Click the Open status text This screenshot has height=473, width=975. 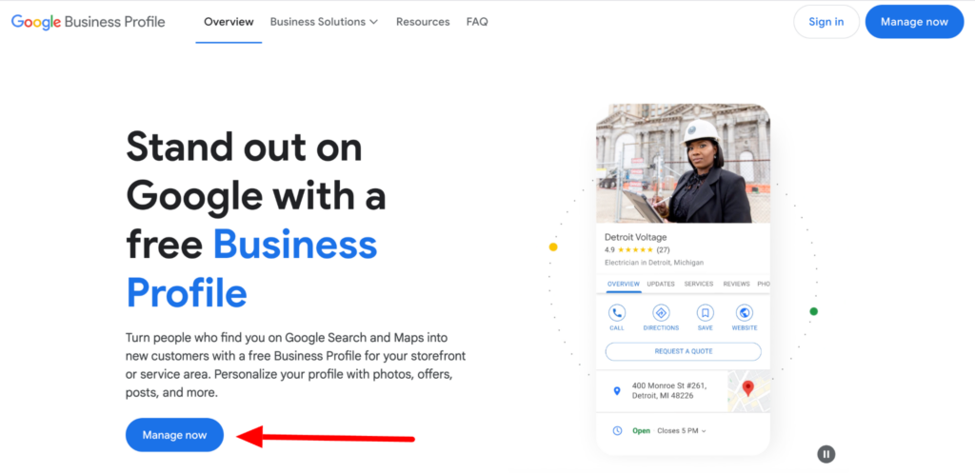coord(641,431)
